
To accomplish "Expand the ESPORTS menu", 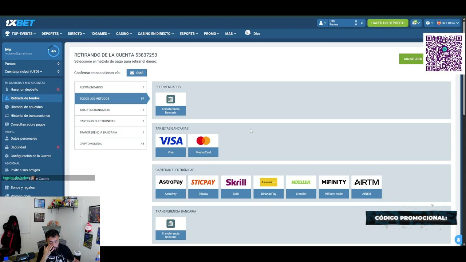I will 189,33.
